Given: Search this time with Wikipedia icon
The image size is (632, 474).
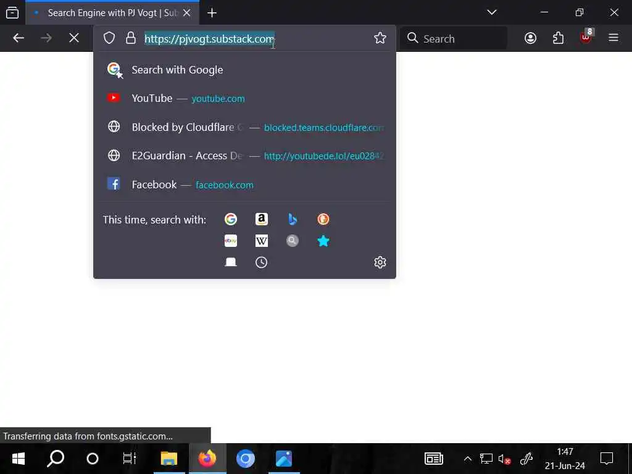Looking at the screenshot, I should pyautogui.click(x=261, y=241).
